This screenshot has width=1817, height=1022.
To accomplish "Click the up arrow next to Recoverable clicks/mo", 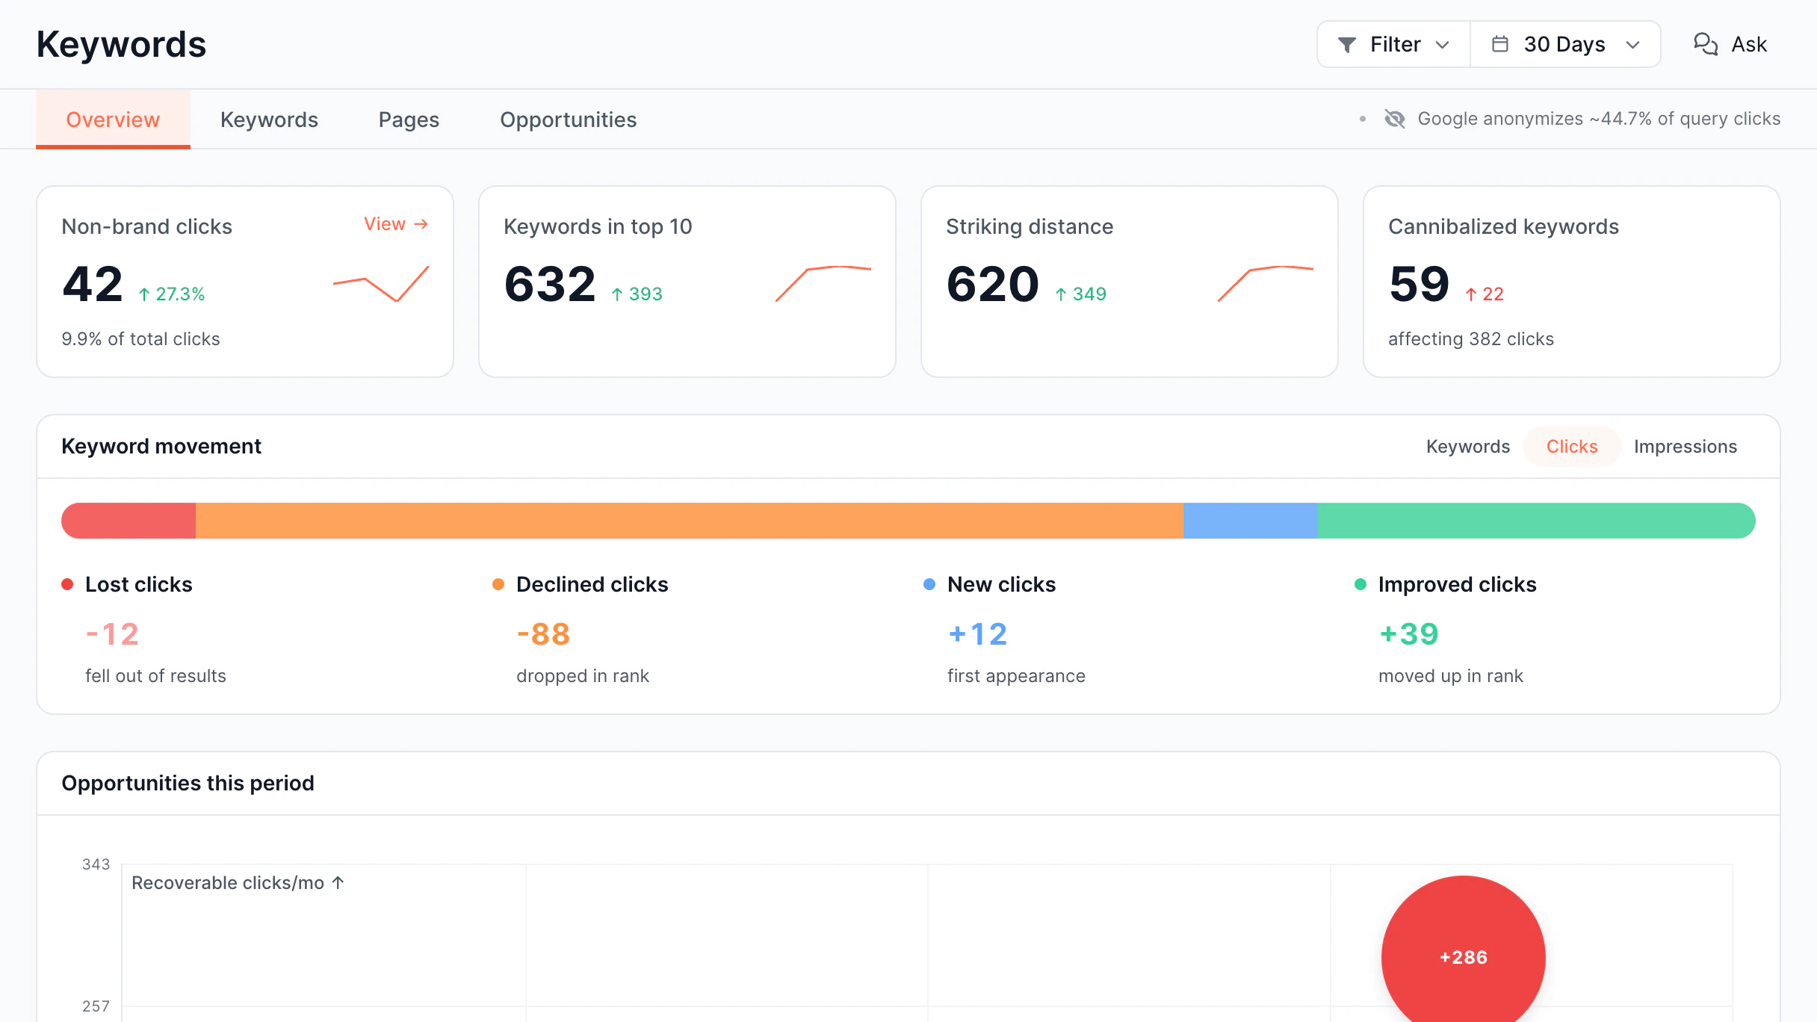I will pos(338,882).
